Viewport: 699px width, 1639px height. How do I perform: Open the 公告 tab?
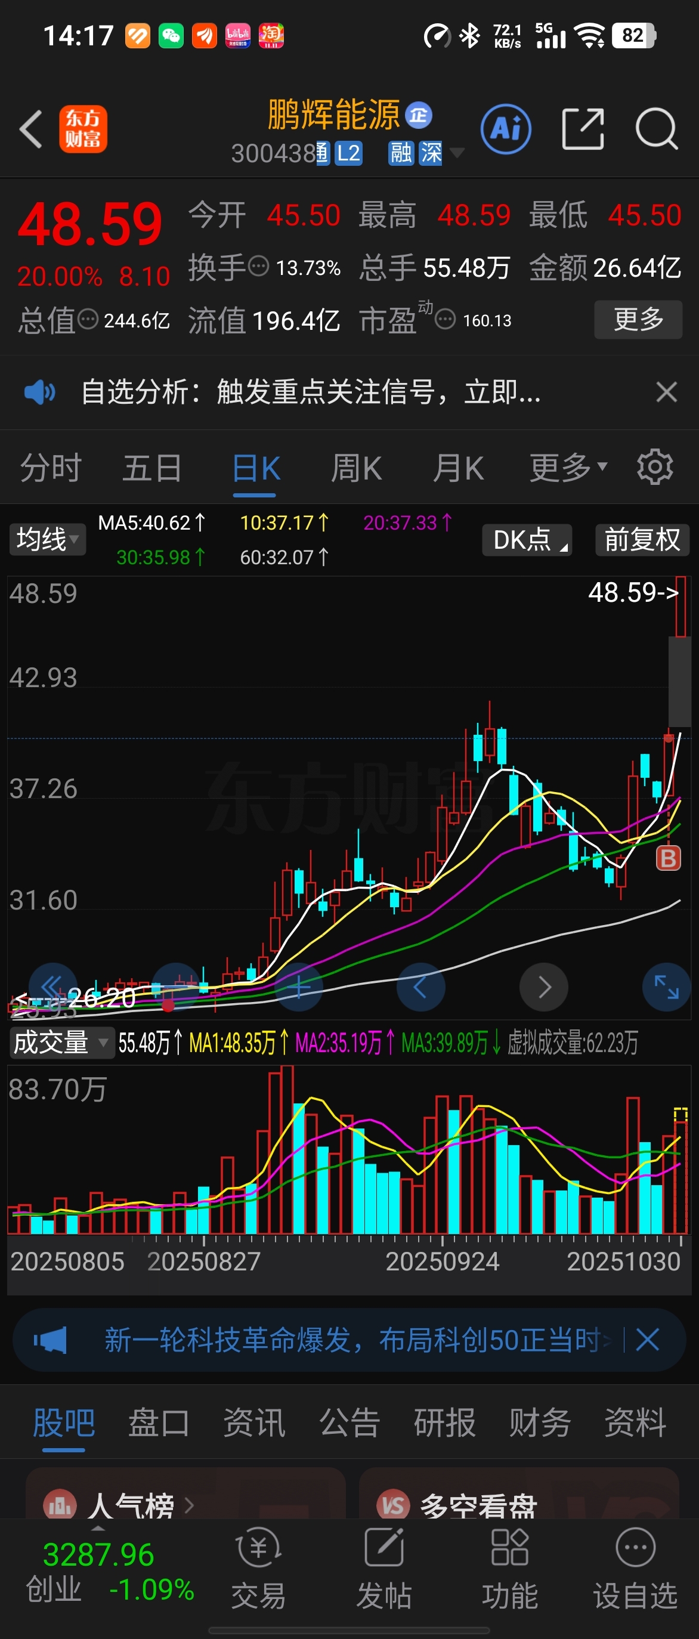(349, 1422)
